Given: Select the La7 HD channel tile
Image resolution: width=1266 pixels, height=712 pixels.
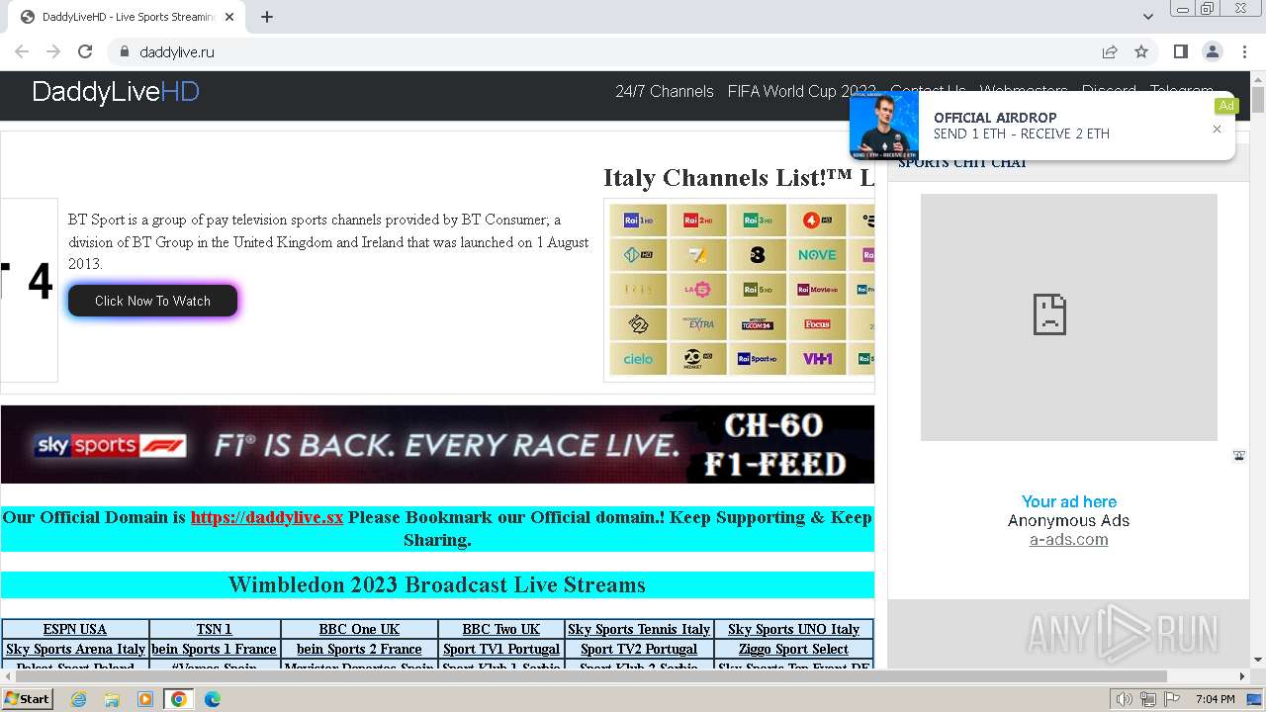Looking at the screenshot, I should point(697,255).
